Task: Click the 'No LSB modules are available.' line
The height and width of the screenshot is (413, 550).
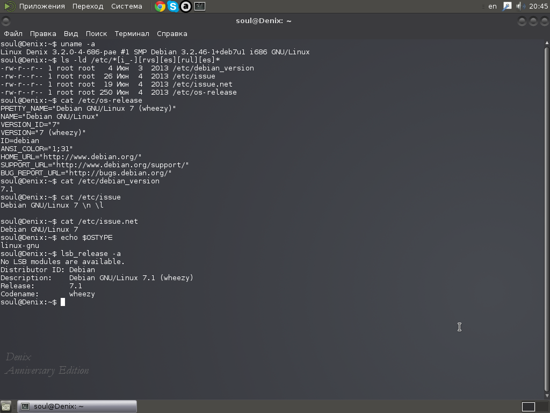Action: pos(62,262)
